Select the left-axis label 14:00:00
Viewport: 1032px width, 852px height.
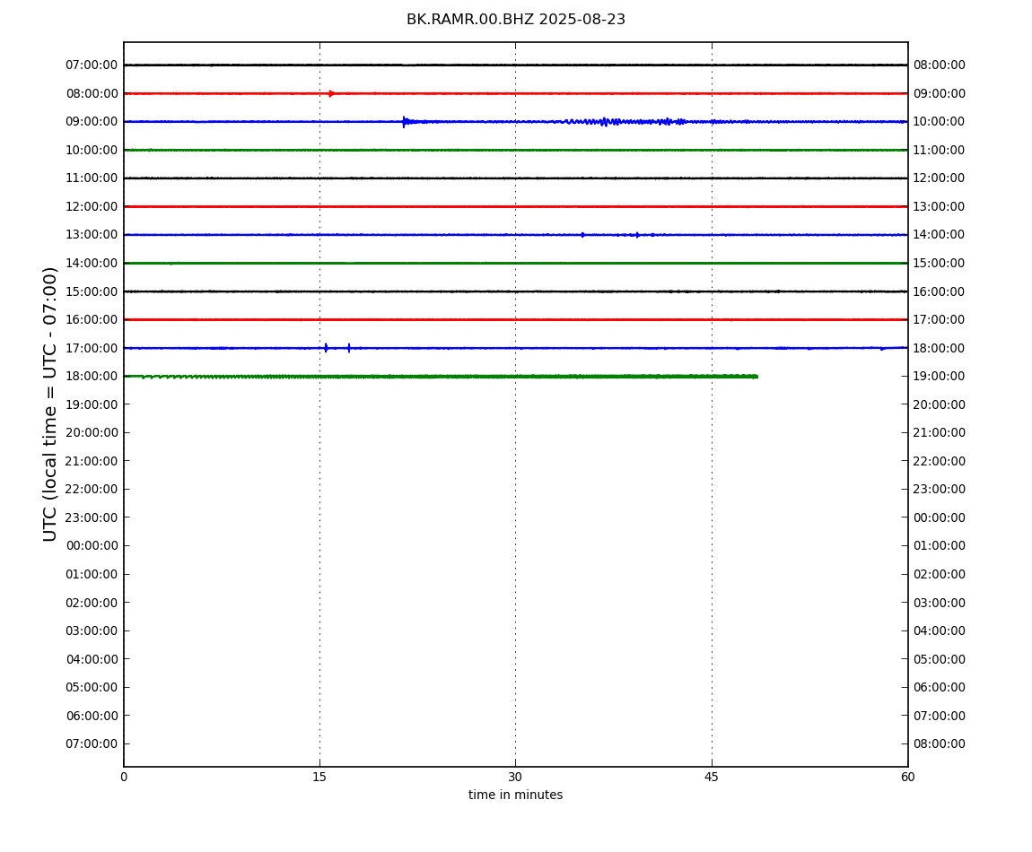92,263
